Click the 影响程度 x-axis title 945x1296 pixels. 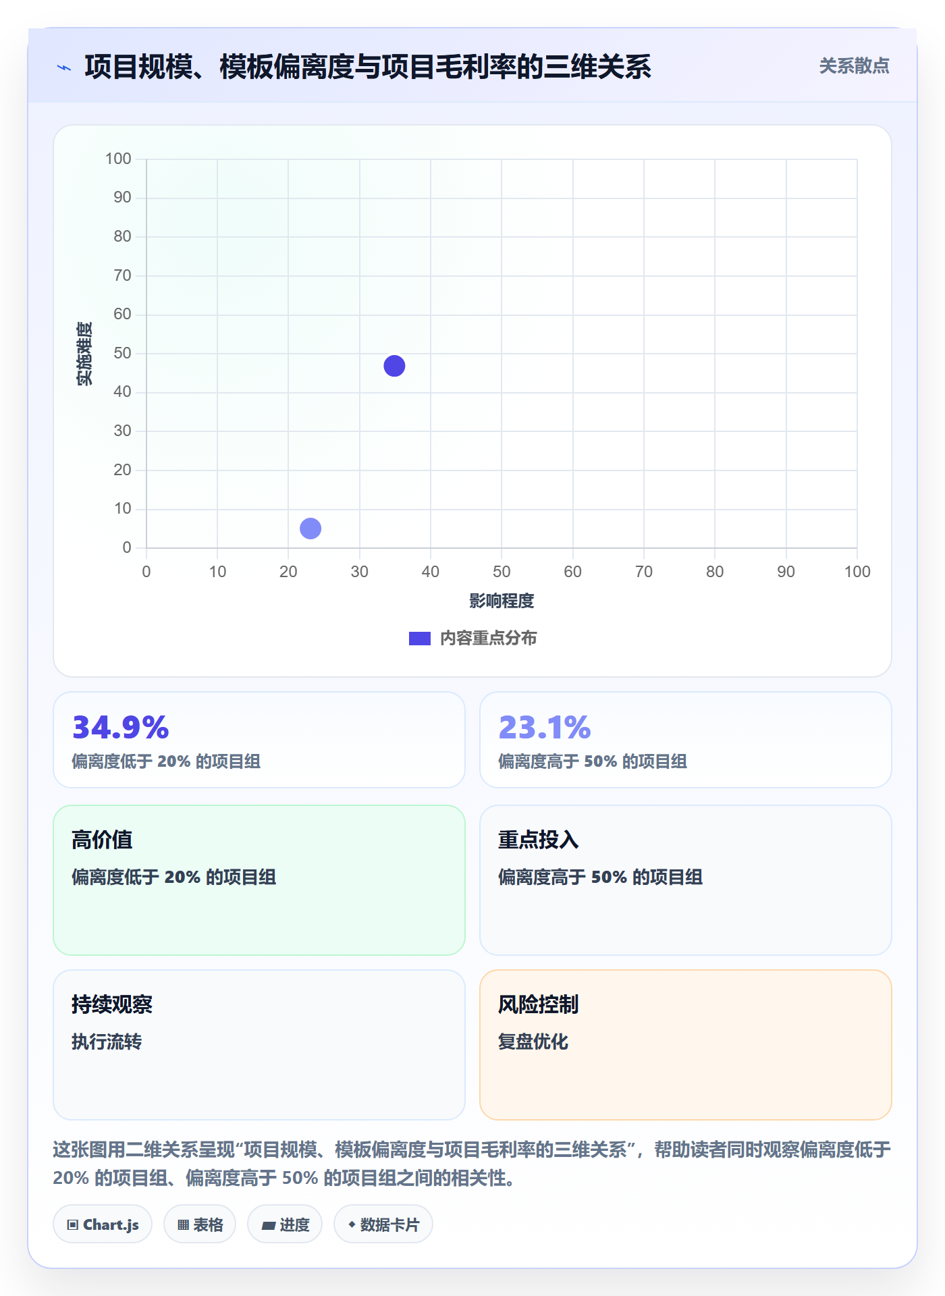(502, 601)
